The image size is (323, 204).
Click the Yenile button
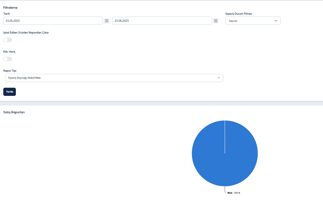coord(10,92)
